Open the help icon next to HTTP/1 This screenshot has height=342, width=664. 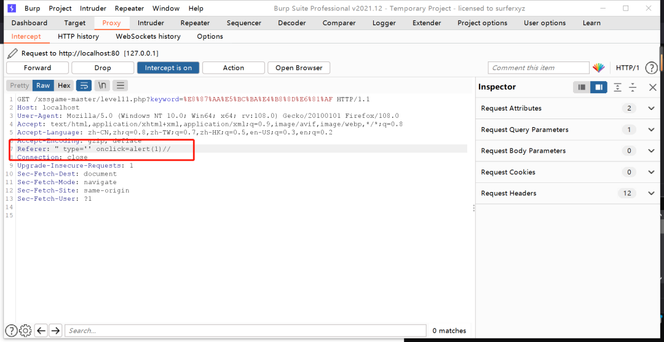point(651,68)
